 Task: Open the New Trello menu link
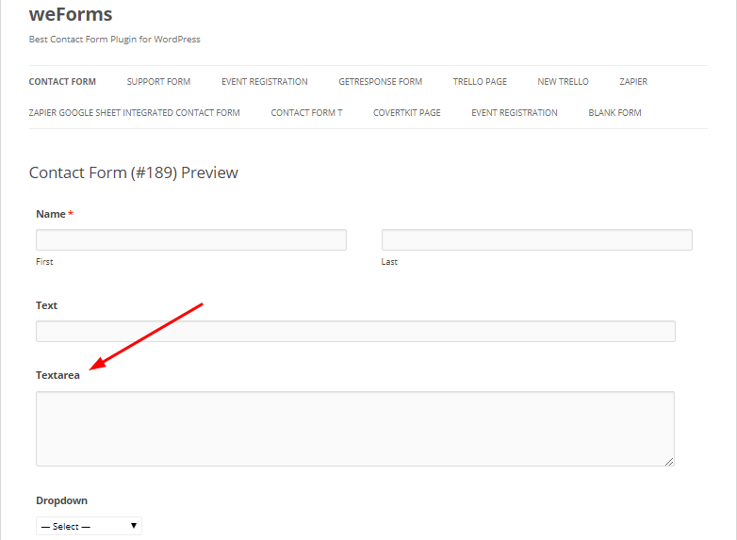pos(563,82)
